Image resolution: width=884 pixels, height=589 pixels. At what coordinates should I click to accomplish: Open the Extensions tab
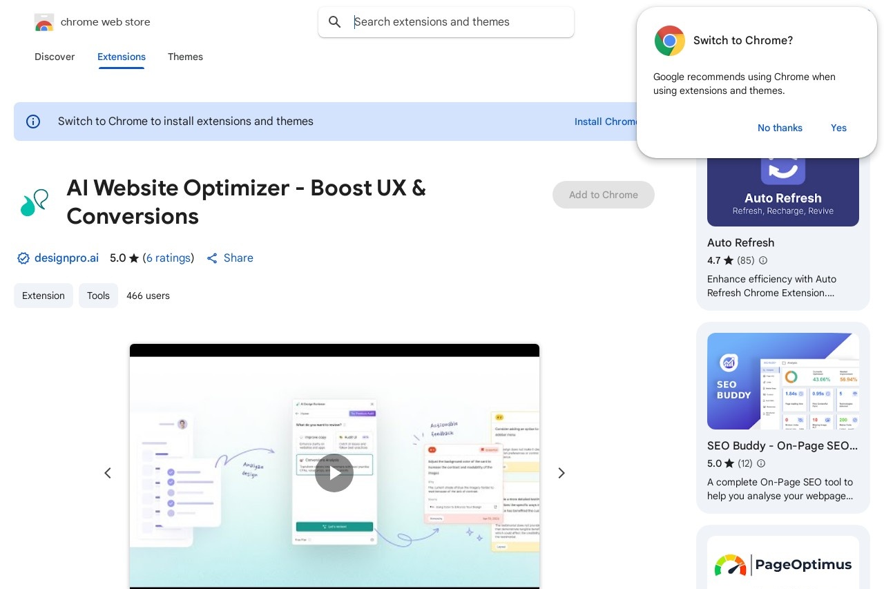pyautogui.click(x=122, y=57)
